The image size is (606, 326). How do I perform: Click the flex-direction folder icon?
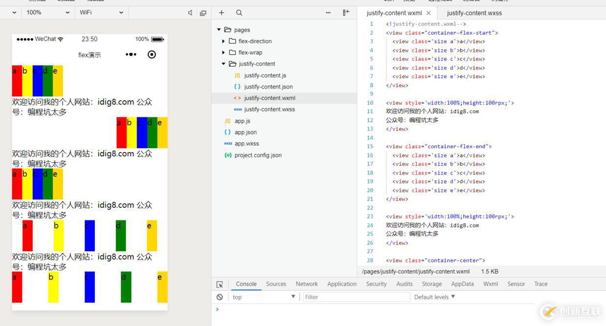[x=232, y=41]
